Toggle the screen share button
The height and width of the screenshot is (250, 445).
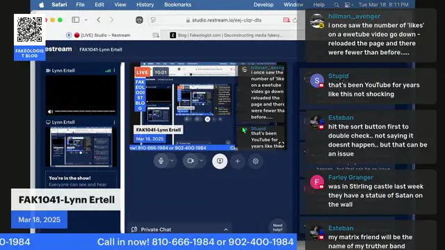220,161
